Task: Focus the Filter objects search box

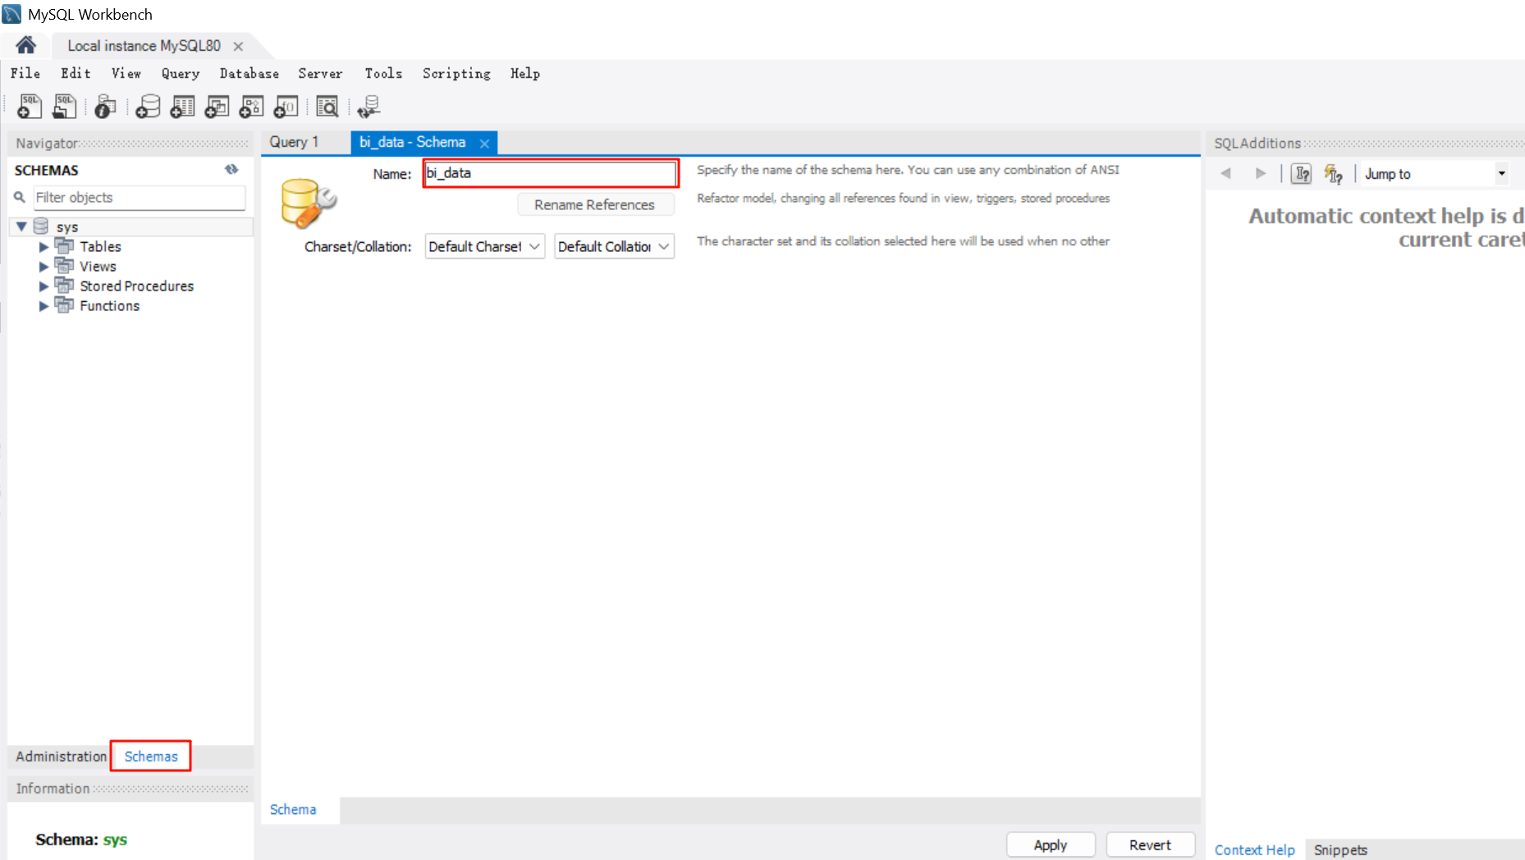Action: [x=139, y=197]
